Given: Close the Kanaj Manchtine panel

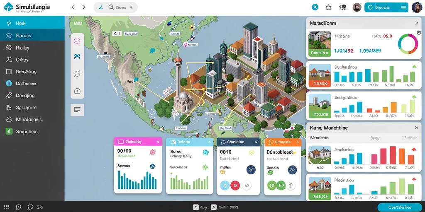Looking at the screenshot, I should point(417,128).
